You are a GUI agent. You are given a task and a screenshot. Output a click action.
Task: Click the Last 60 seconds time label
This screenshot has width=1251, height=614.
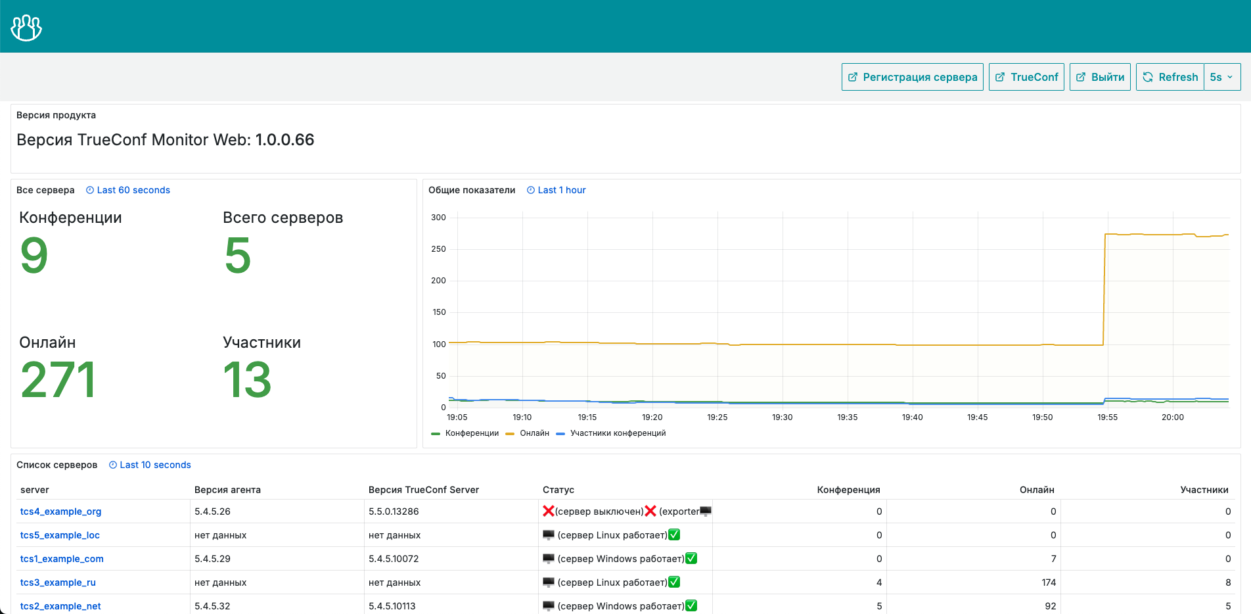[x=133, y=190]
